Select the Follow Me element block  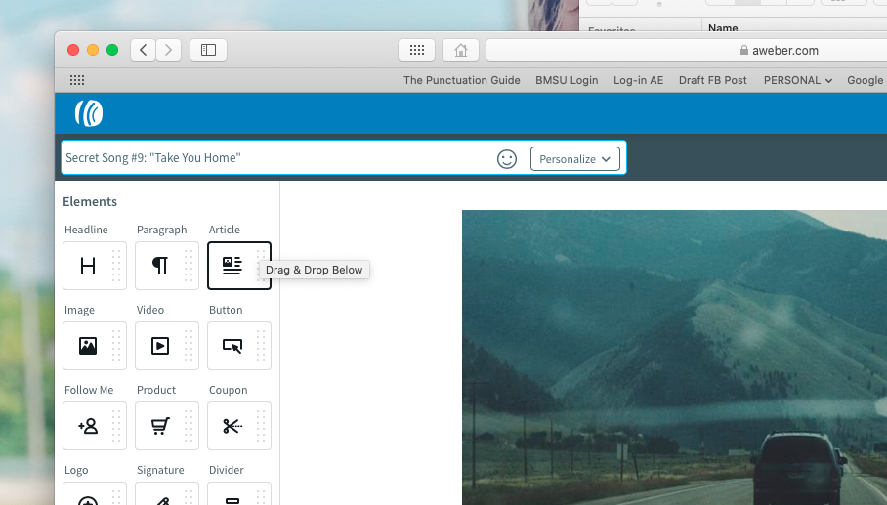tap(95, 426)
